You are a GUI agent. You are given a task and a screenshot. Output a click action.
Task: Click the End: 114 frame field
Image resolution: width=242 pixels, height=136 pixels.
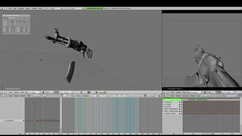click(x=110, y=96)
